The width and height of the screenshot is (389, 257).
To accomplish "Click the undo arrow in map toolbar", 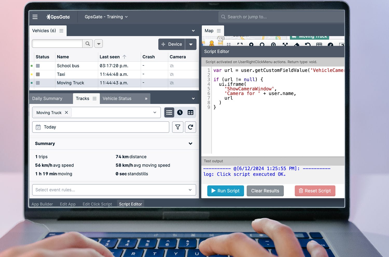I will tap(308, 45).
